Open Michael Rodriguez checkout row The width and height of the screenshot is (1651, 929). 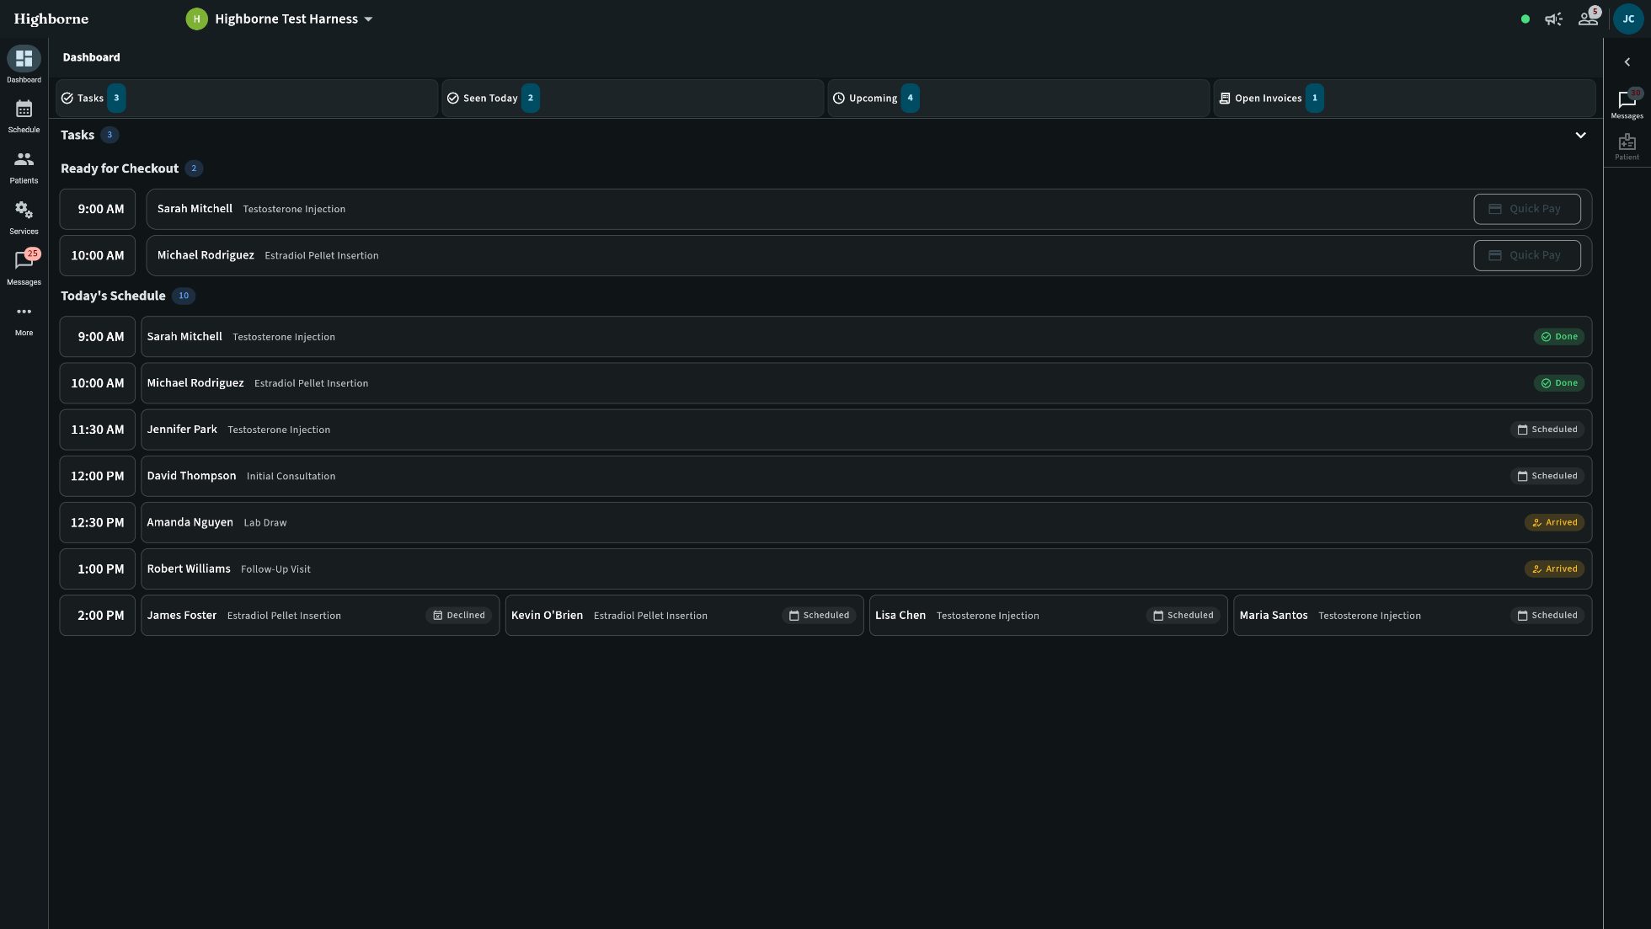click(868, 255)
